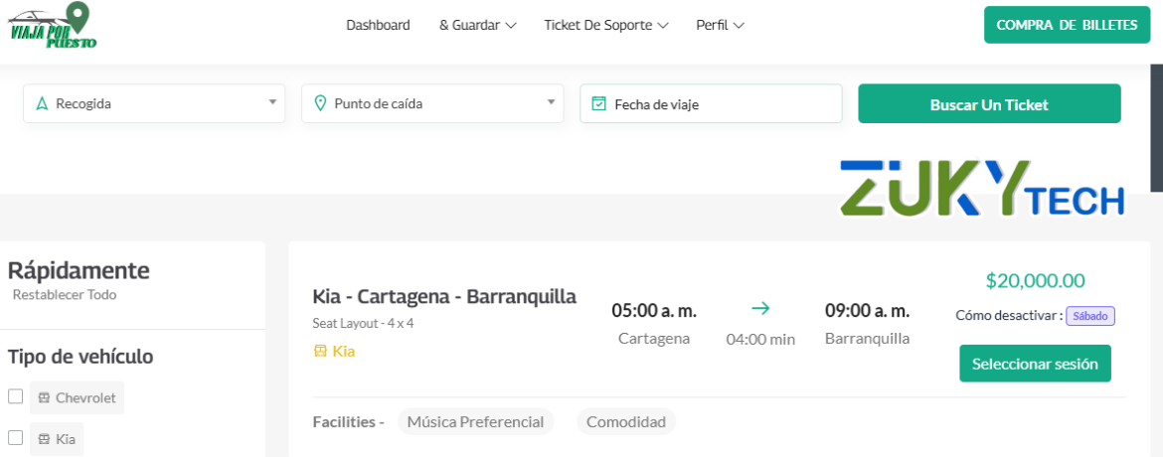Click the Restablecer Todo link

click(65, 295)
